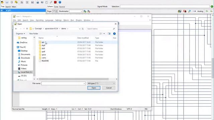Click the Analog button in schematic toolbar
Viewport: 214px width, 120px height.
coord(200,11)
